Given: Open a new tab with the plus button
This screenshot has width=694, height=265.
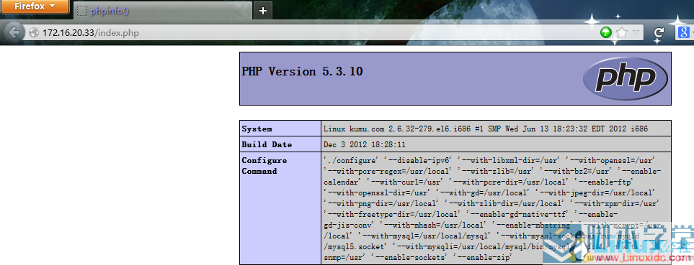Looking at the screenshot, I should 263,11.
